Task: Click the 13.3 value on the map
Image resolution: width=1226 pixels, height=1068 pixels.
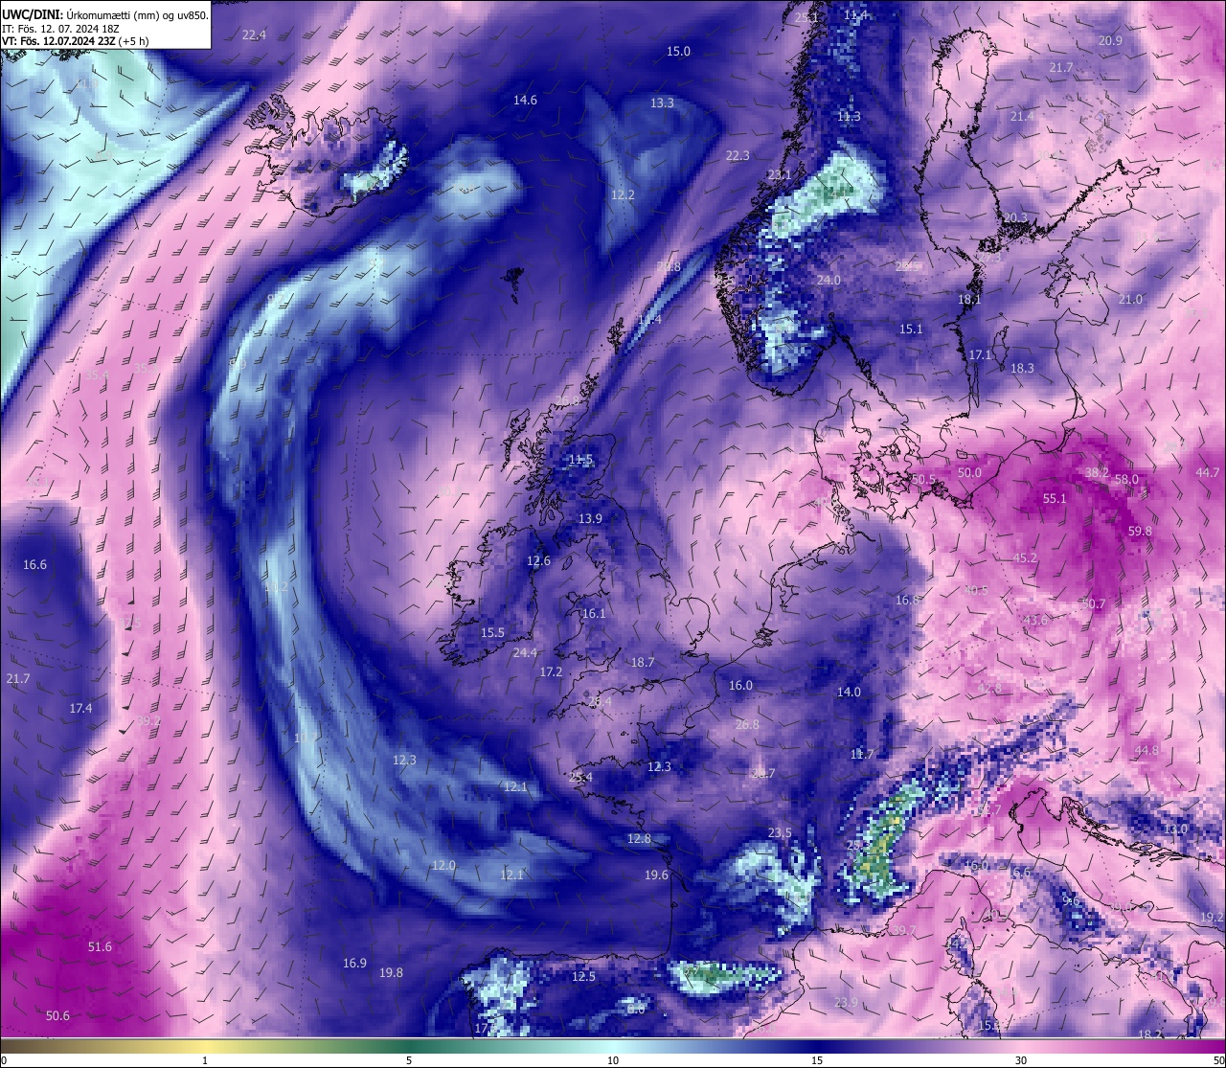Action: click(662, 103)
